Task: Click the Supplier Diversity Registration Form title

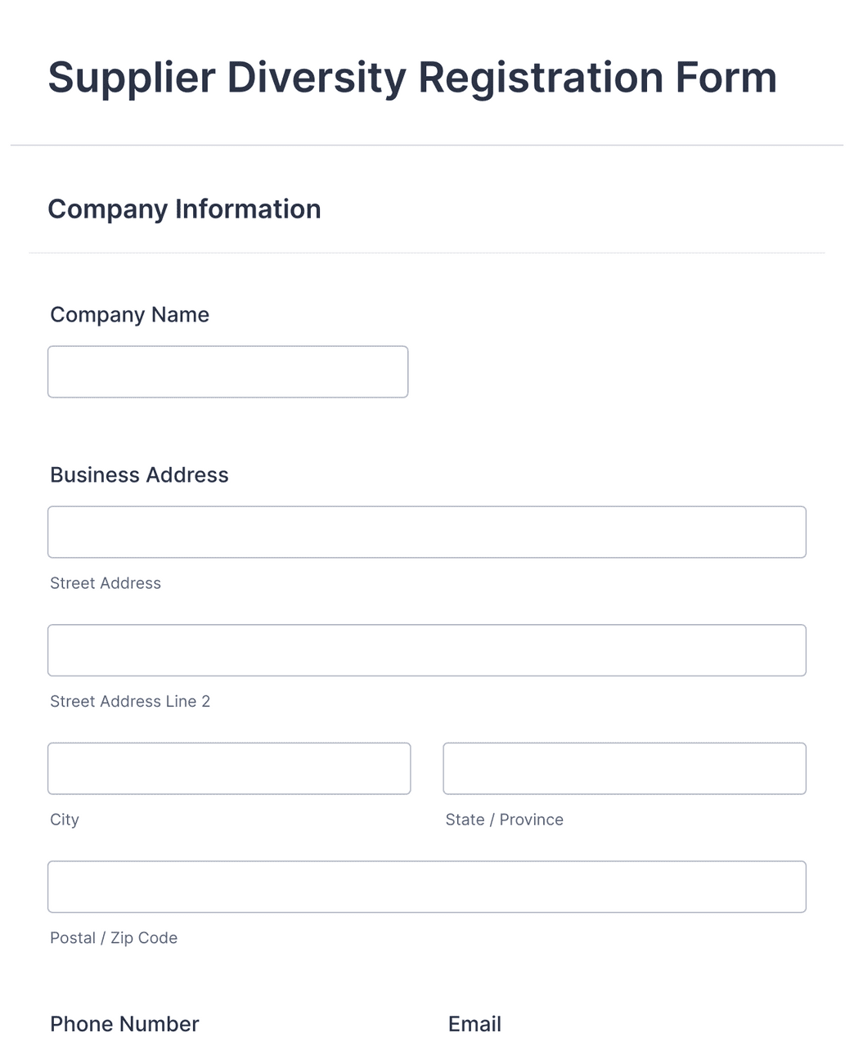Action: click(x=412, y=77)
